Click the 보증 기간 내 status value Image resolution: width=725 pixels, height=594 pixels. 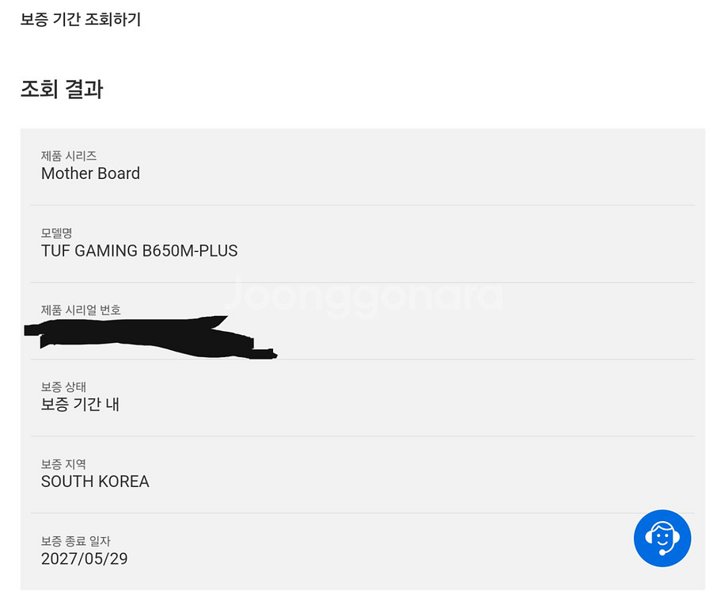tap(80, 404)
